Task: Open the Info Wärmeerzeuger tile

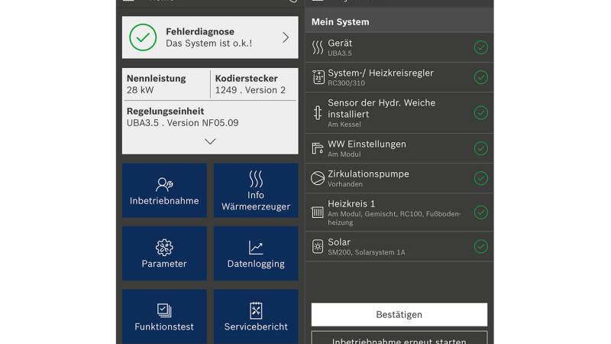Action: (256, 190)
